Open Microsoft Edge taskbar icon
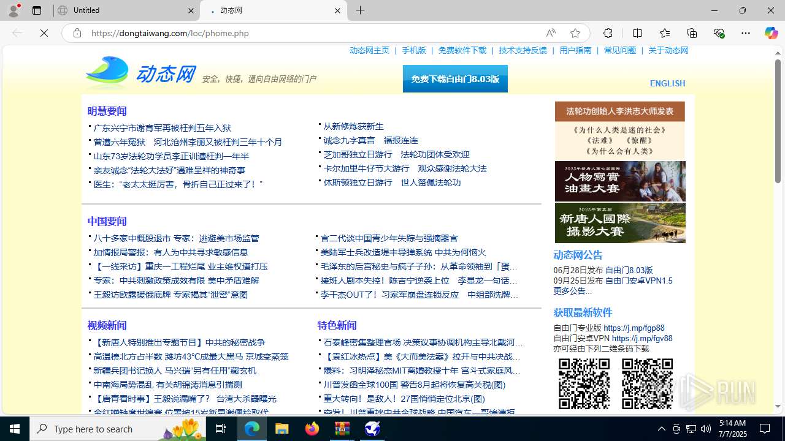Image resolution: width=785 pixels, height=441 pixels. point(252,429)
